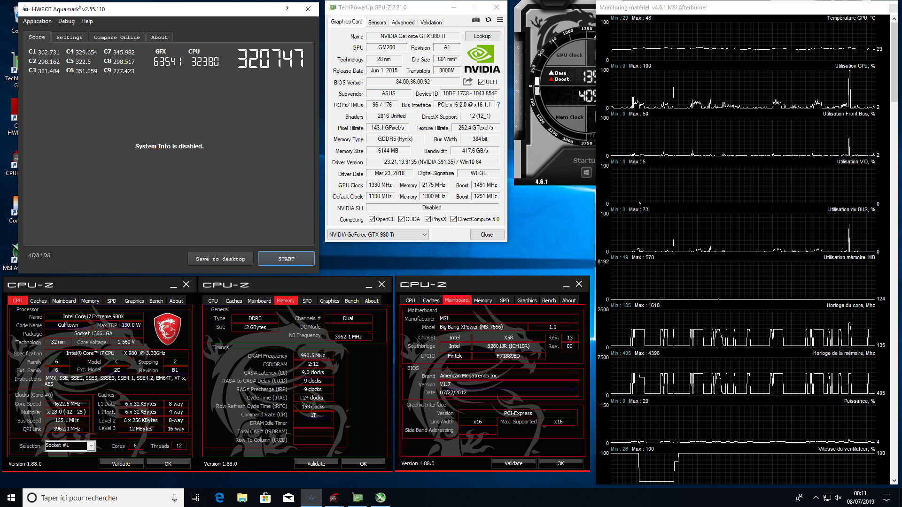Open the Validation tab in GPU-Z

click(x=431, y=23)
